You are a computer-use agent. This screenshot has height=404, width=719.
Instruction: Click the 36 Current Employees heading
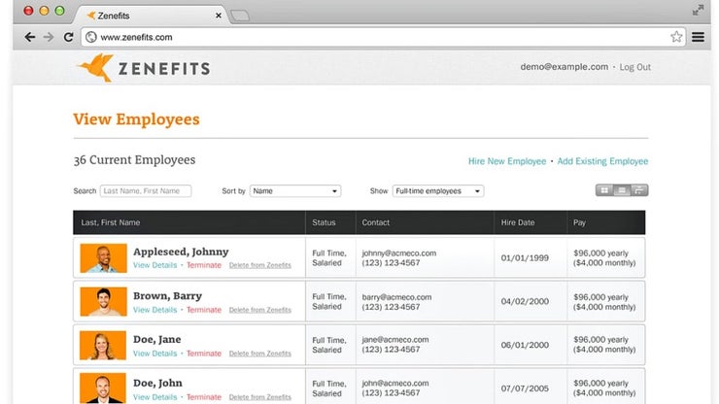[x=134, y=160]
